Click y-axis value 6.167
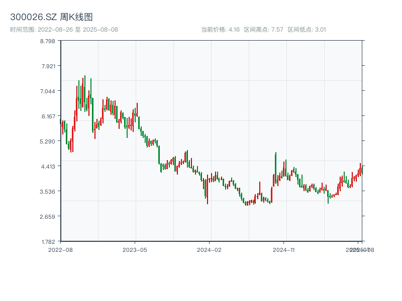The width and height of the screenshot is (402, 301). point(48,116)
